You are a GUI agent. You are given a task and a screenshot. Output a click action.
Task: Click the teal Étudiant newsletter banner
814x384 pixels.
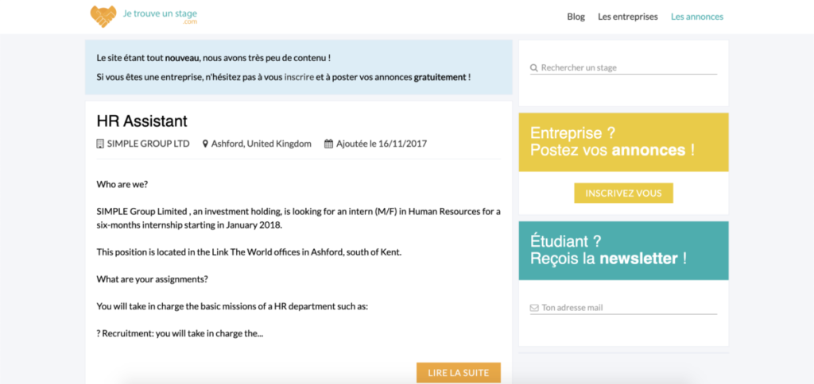click(x=623, y=251)
